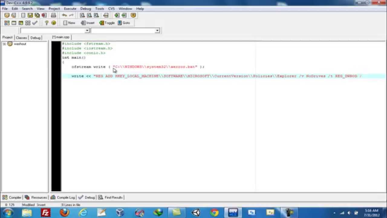The image size is (387, 218).
Task: Click the '#include <fstream.h>' code line
Action: pyautogui.click(x=86, y=44)
